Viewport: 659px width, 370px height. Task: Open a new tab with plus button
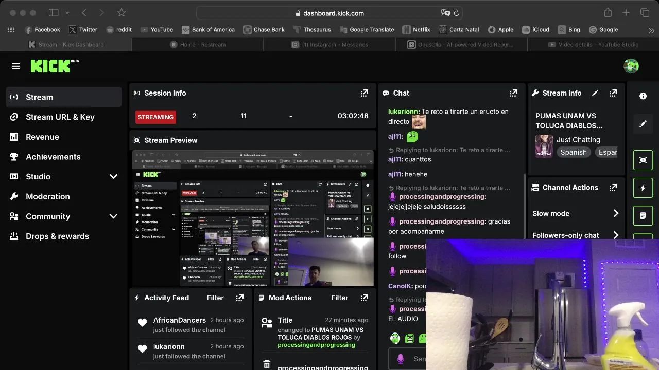click(626, 13)
